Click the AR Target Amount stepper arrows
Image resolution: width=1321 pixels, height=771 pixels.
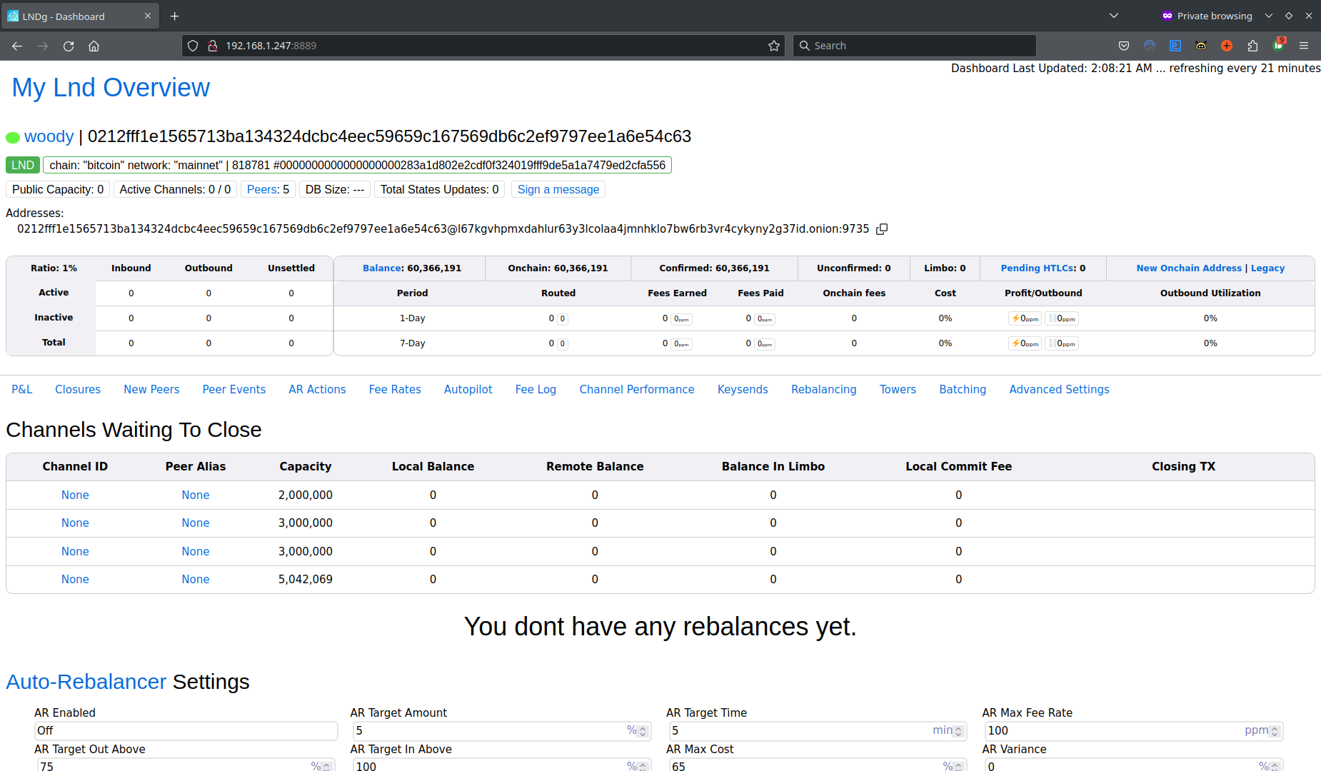[643, 731]
